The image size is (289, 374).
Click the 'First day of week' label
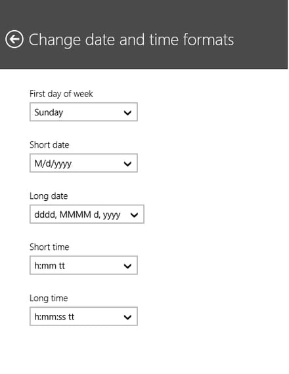(61, 94)
